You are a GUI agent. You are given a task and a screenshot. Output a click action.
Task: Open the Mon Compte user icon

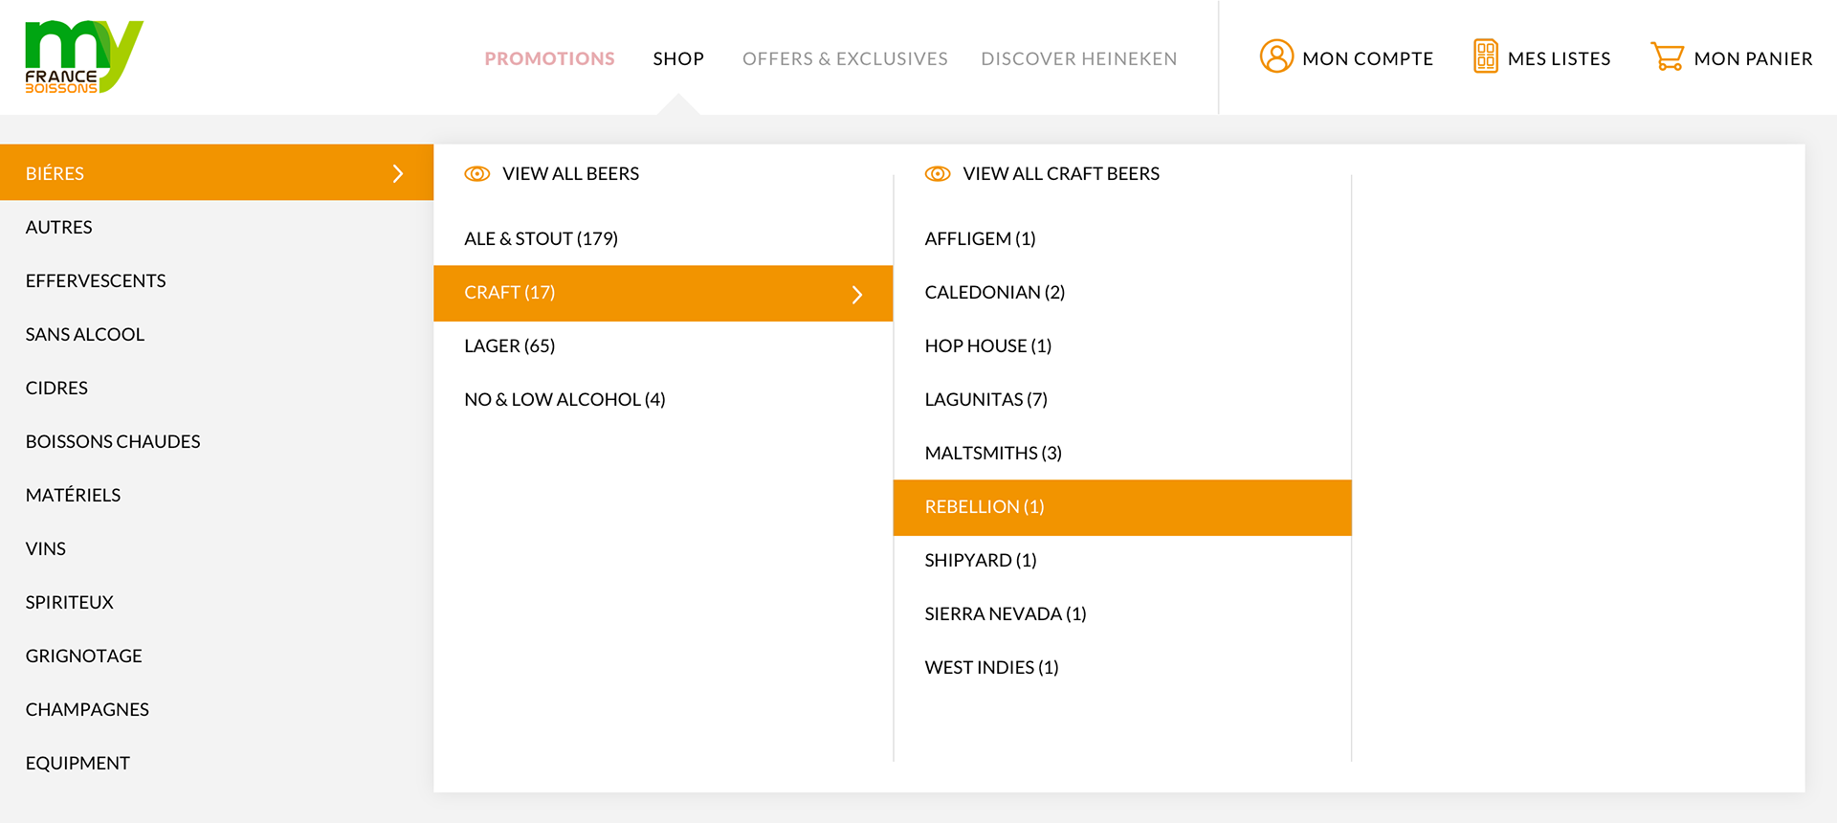coord(1276,56)
